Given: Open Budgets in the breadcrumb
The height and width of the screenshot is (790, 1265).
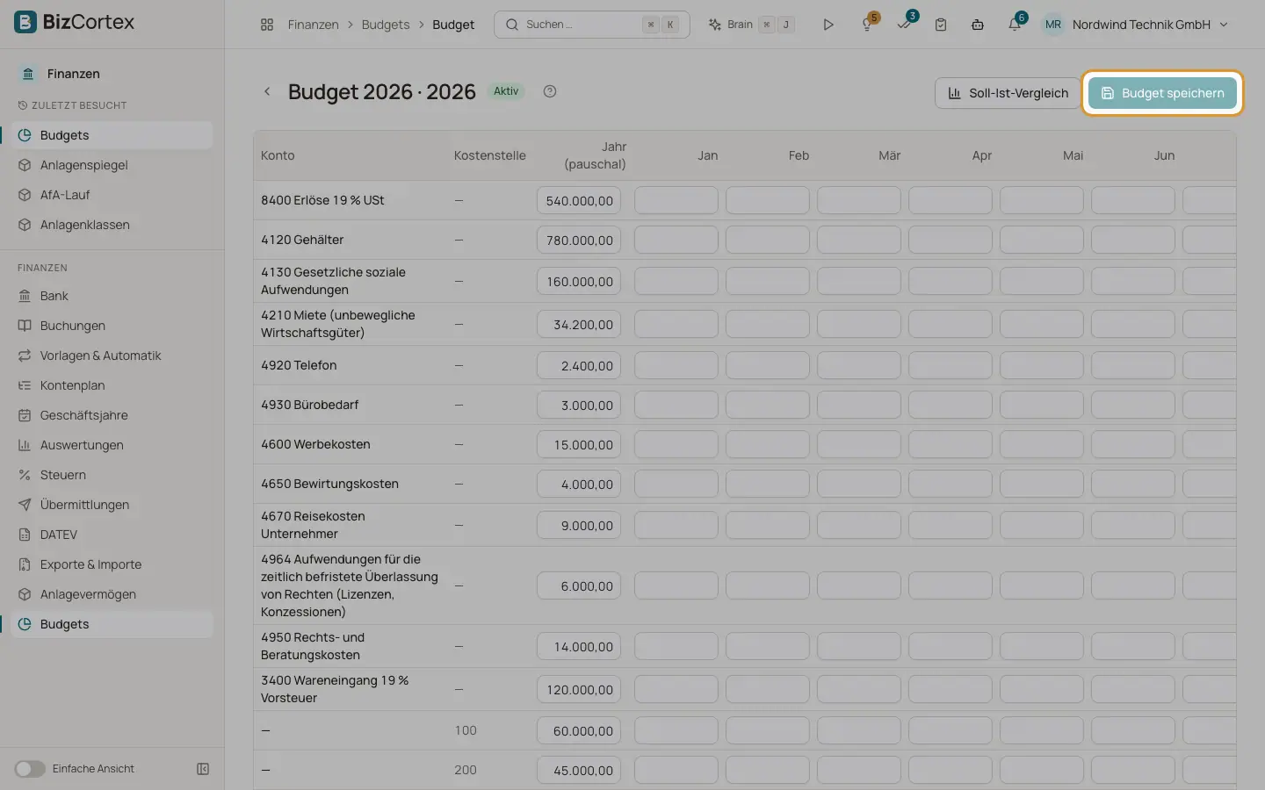Looking at the screenshot, I should 386,25.
